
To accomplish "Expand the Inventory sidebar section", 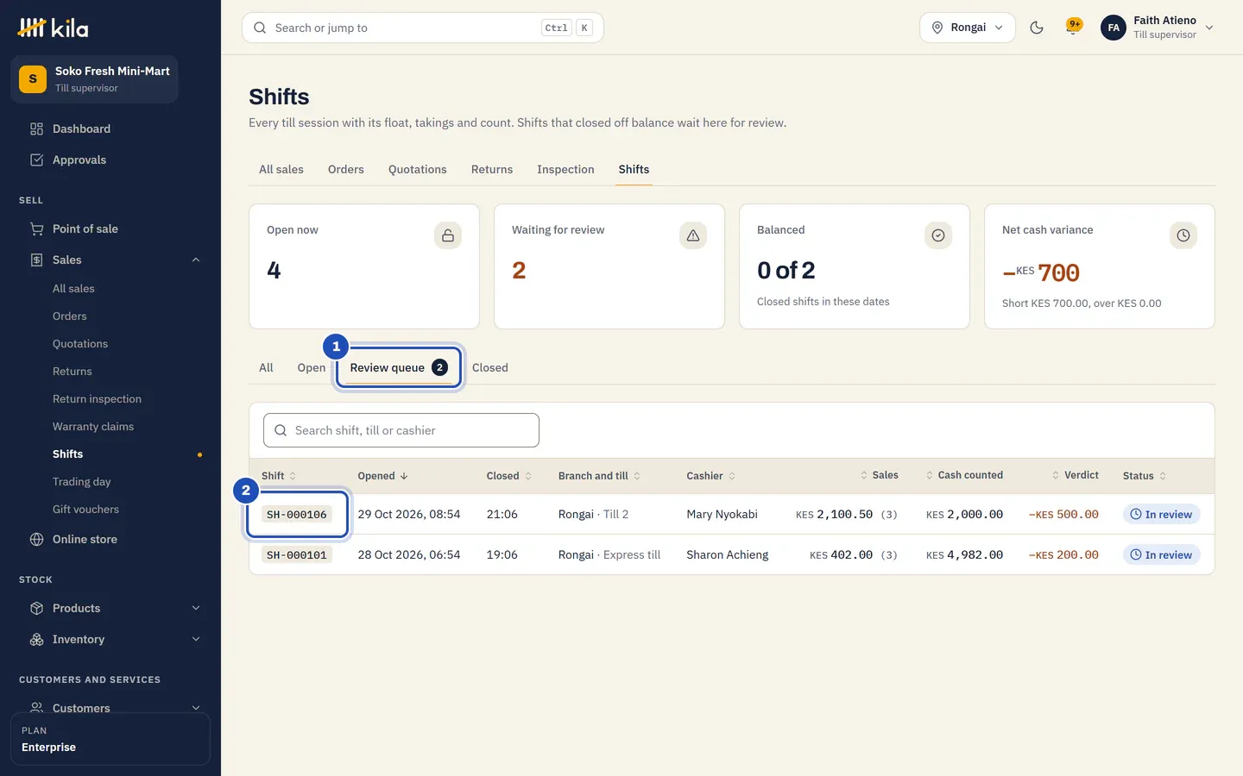I will click(196, 639).
